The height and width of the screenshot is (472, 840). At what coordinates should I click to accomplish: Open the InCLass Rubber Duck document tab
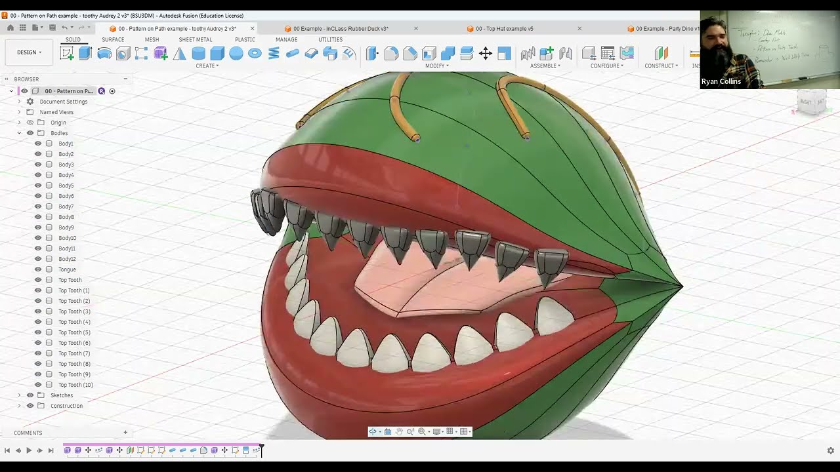coord(341,29)
